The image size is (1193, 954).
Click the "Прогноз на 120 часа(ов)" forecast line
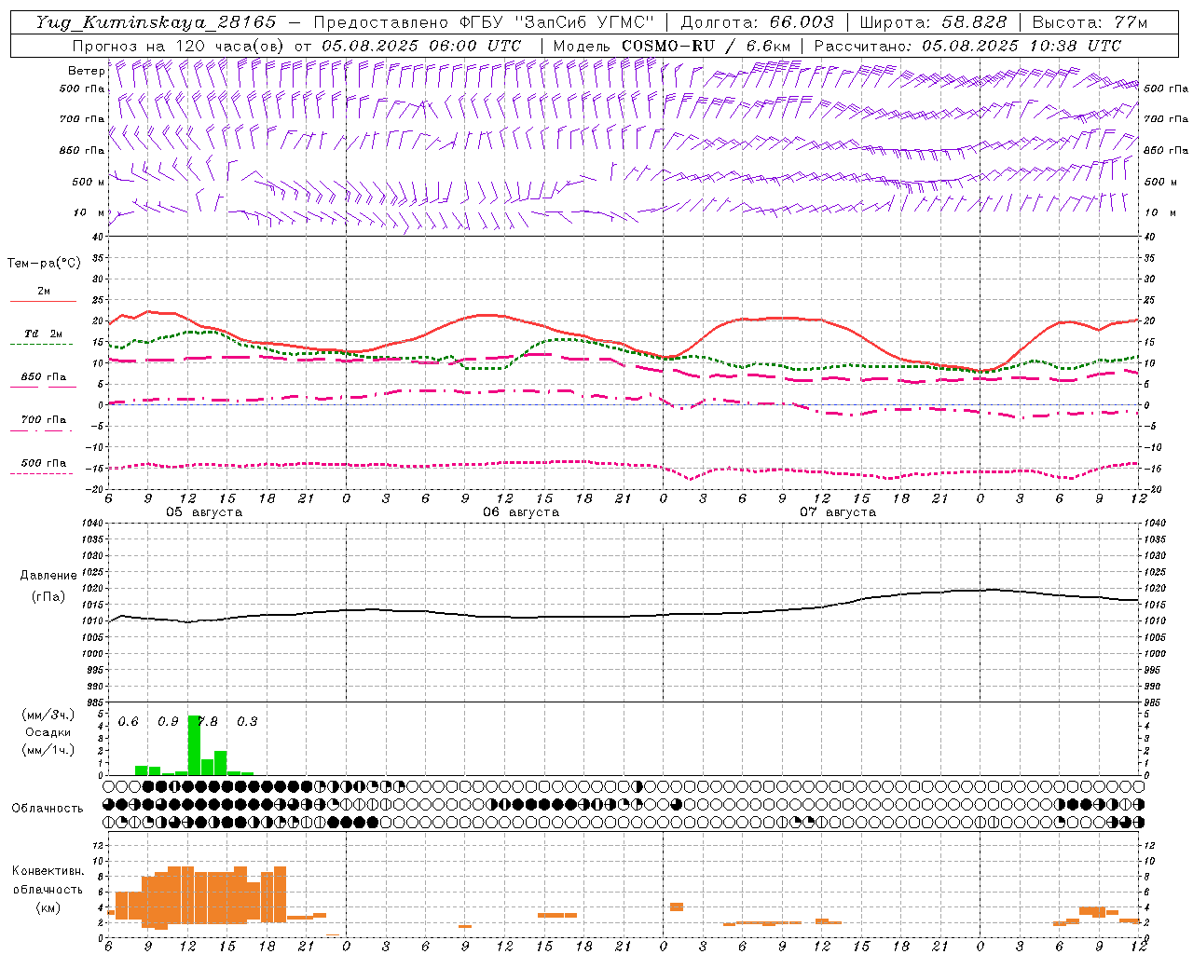pos(296,46)
